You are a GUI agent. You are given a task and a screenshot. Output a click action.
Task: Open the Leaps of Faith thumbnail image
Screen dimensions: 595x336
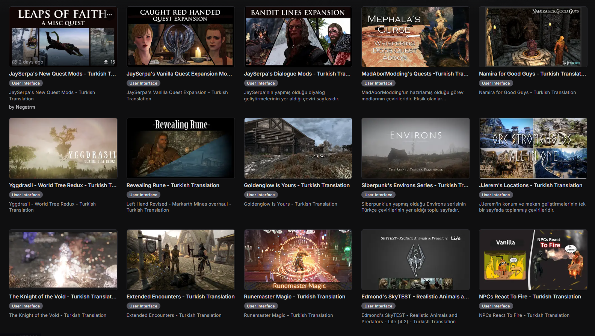point(63,36)
